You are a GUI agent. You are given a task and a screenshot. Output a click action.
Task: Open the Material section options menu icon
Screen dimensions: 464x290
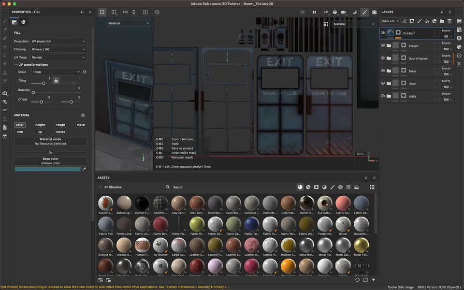coord(83,115)
